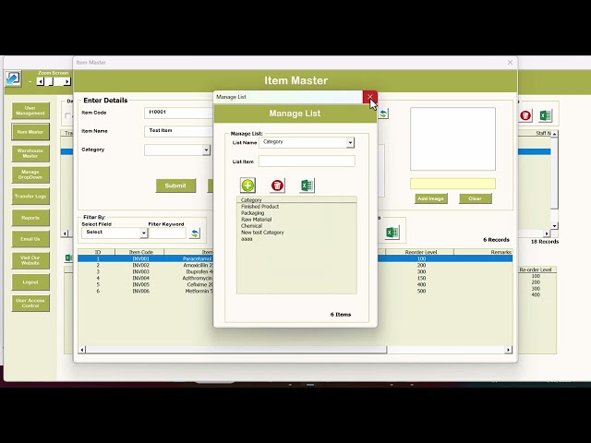Viewport: 591px width, 443px height.
Task: Open Warehouse Master from sidebar
Action: coord(30,153)
